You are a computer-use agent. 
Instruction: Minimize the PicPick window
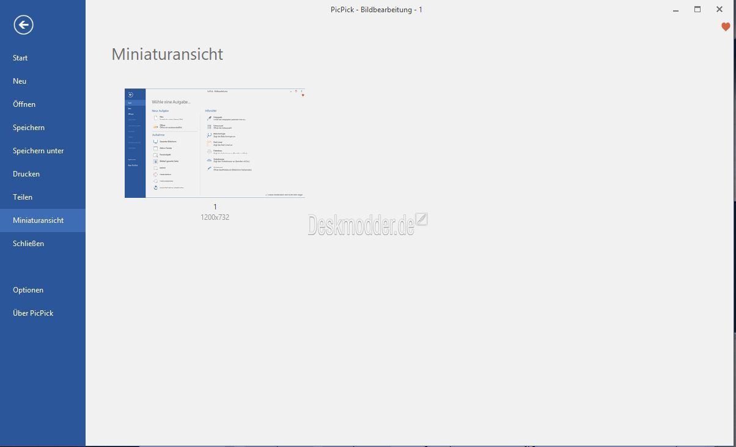[x=675, y=10]
